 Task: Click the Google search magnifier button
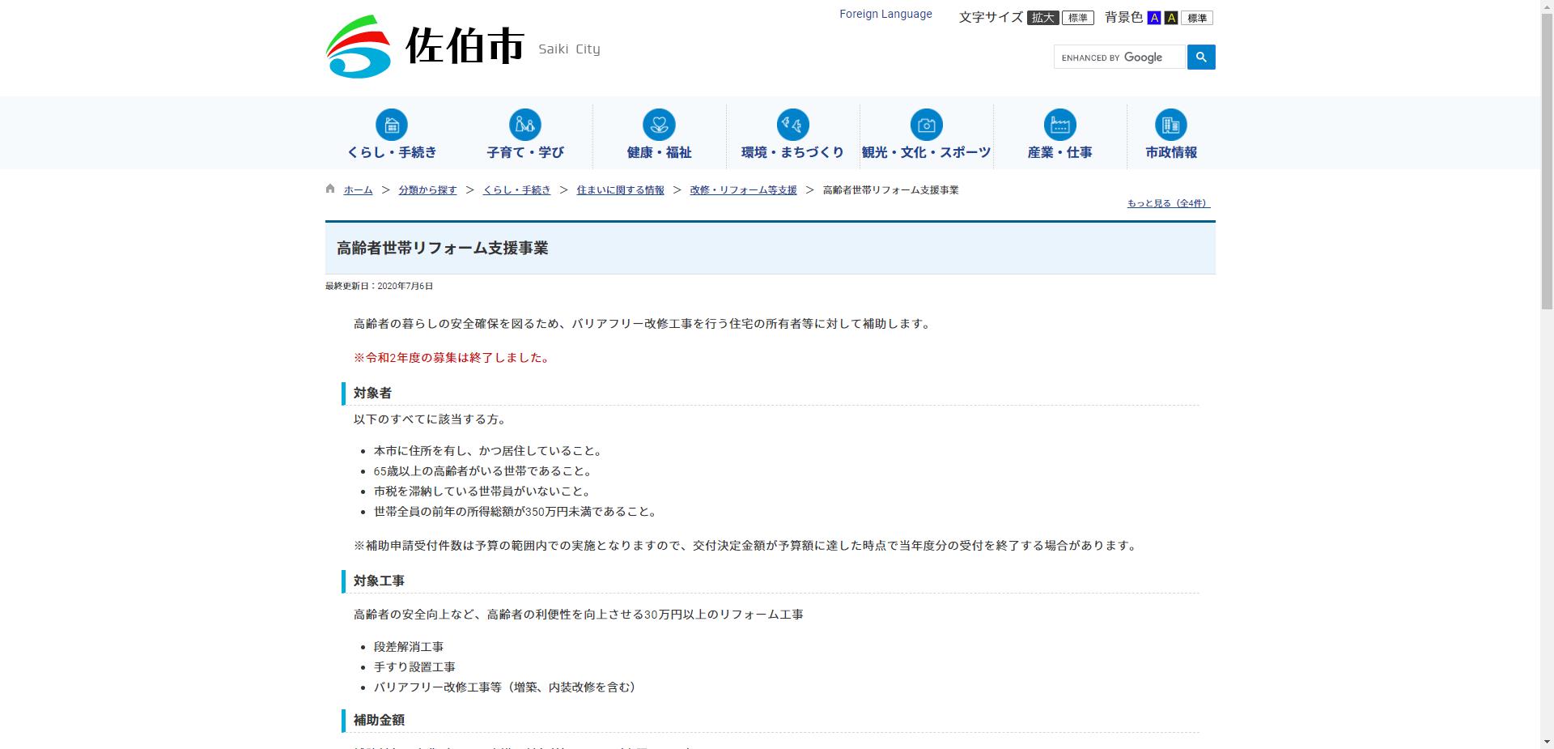coord(1200,57)
